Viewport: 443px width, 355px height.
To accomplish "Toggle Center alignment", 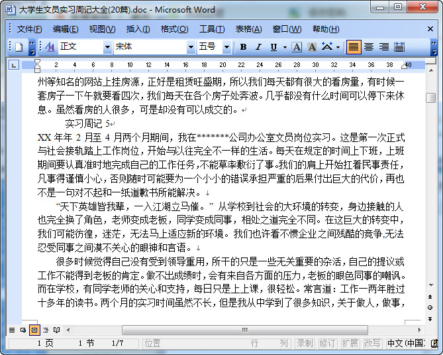I will (x=369, y=47).
